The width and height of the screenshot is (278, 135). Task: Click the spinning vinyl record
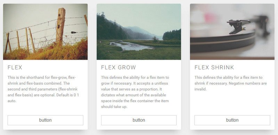point(223,42)
